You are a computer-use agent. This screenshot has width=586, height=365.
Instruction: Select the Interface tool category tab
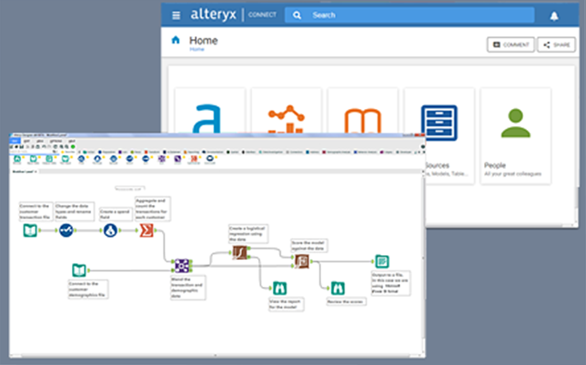[x=248, y=153]
